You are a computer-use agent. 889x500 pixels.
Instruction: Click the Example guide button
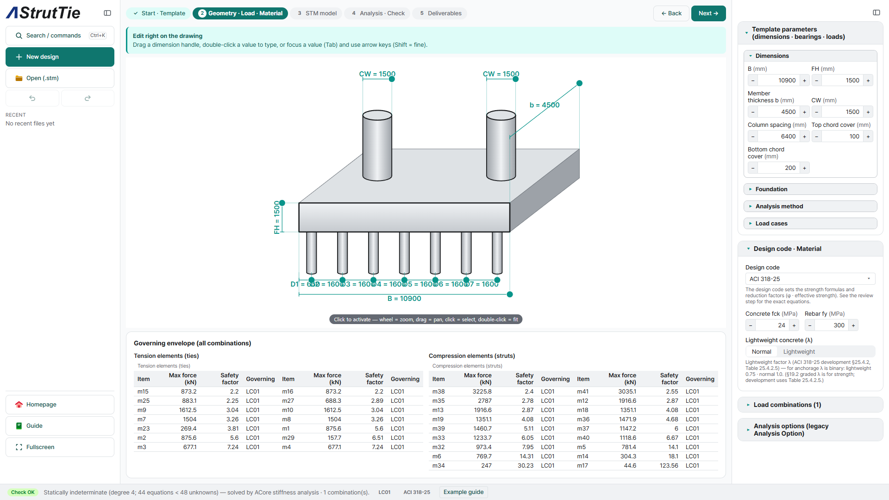(463, 492)
